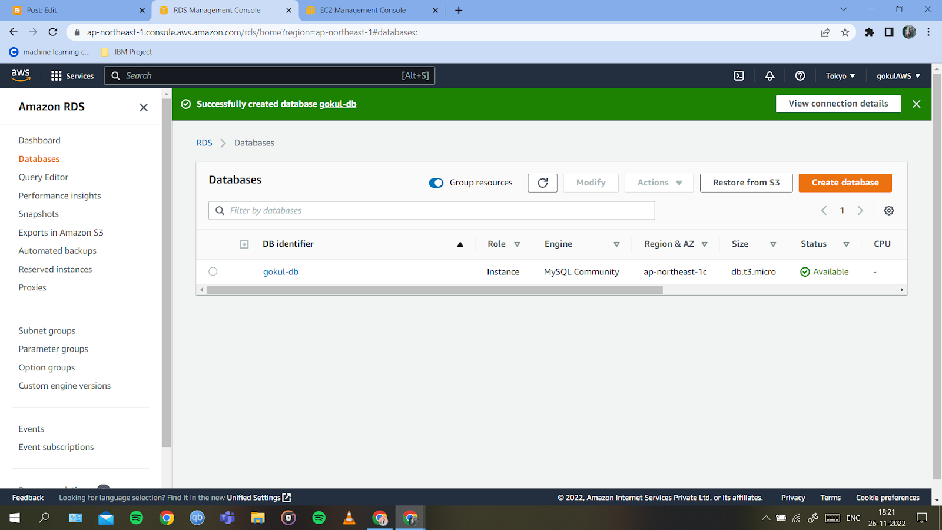Open the AWS home logo
The image size is (942, 530).
[x=21, y=75]
